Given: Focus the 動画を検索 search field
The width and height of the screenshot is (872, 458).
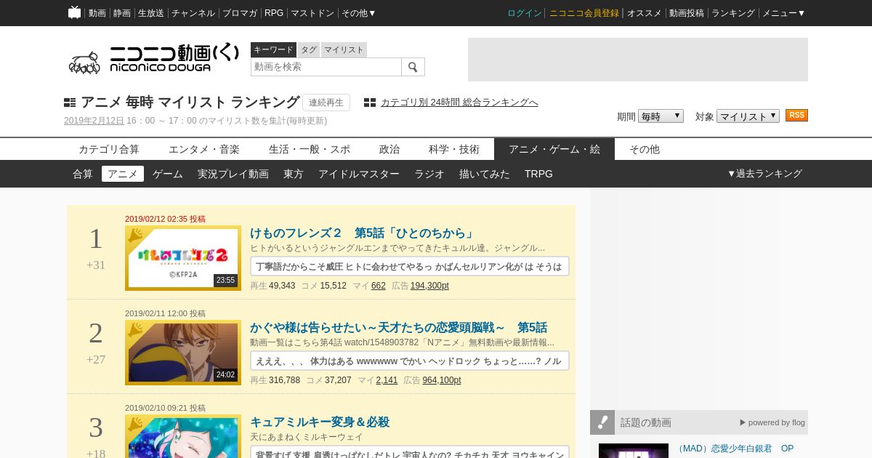Looking at the screenshot, I should pos(326,67).
